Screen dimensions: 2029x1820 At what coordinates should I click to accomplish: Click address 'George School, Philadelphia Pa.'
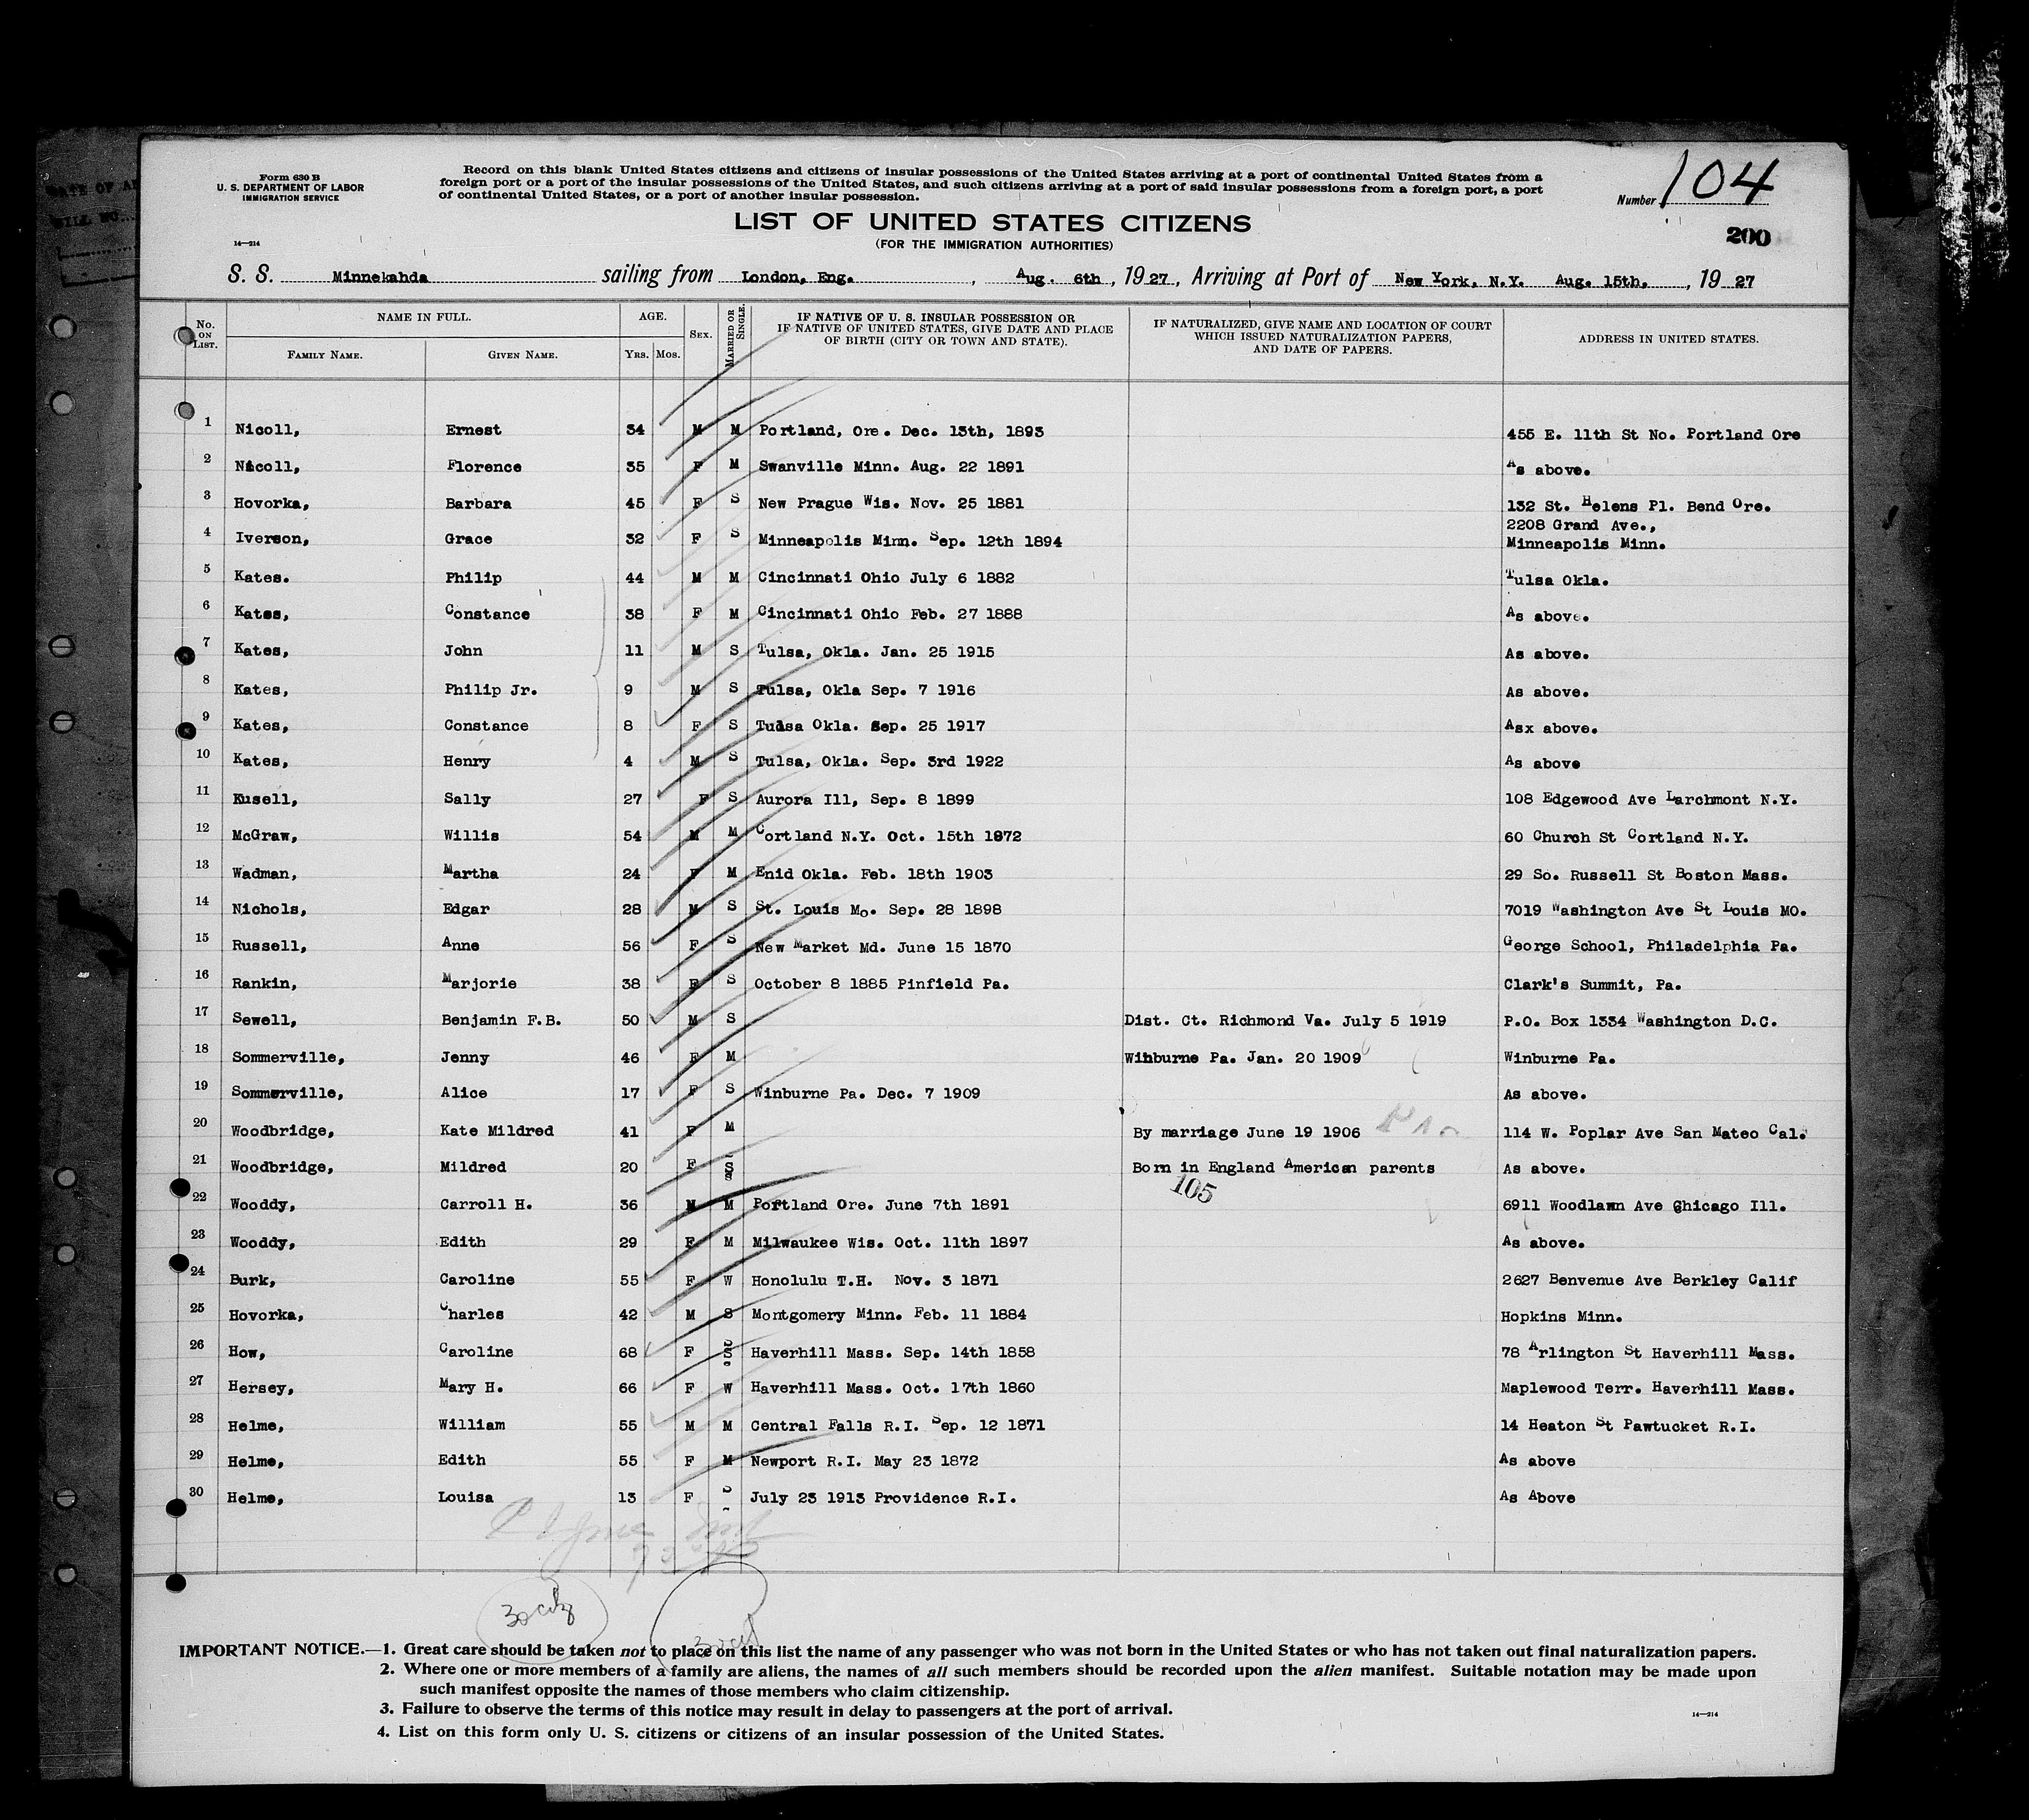click(x=1652, y=946)
